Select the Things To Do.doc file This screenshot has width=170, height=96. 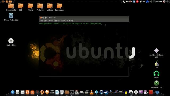11,17
